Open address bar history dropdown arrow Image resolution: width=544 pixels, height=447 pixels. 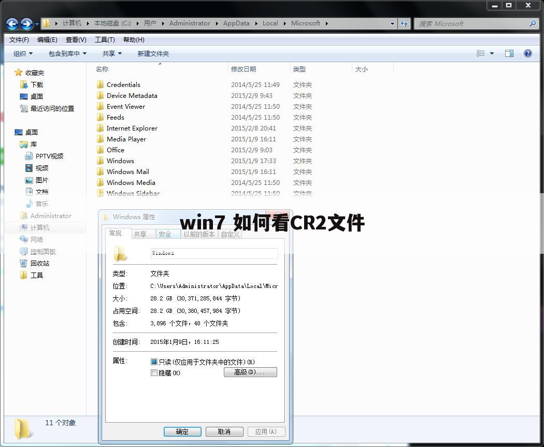click(392, 24)
